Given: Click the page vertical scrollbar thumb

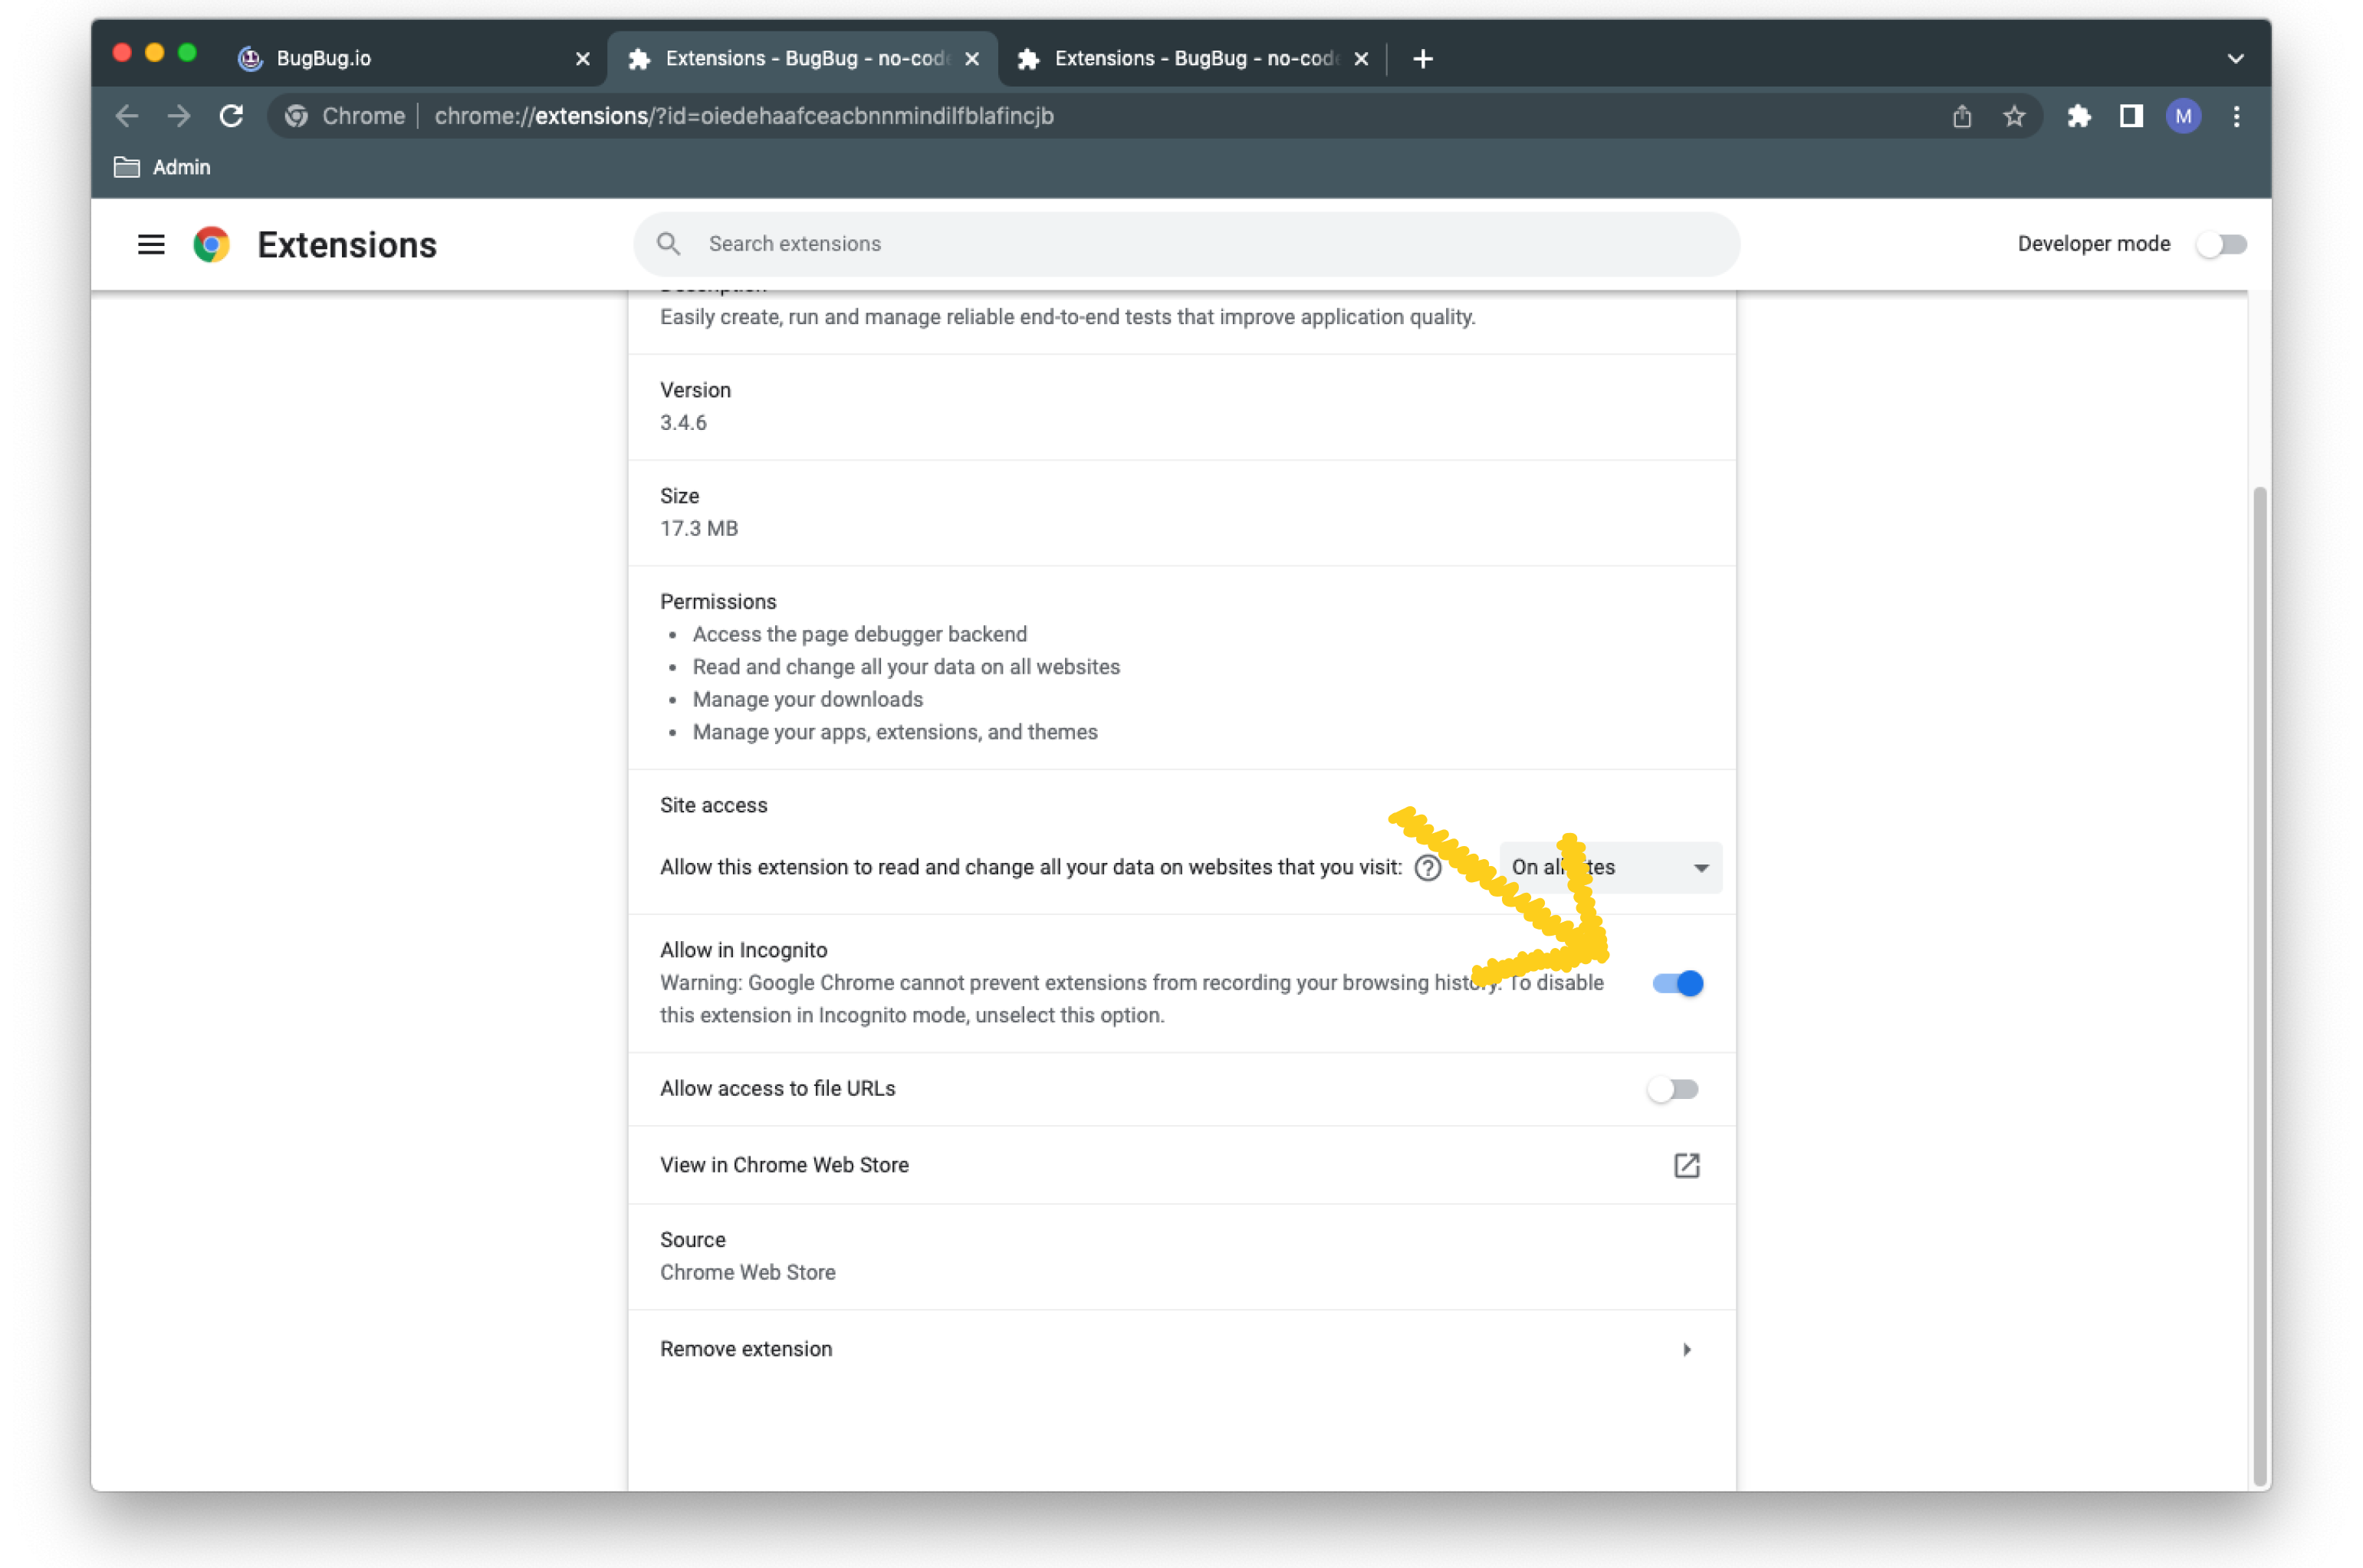Looking at the screenshot, I should (2259, 985).
